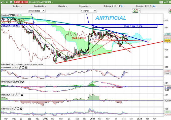
Task: Click the 04-oct-2021 AIRTIFICIAL title text
Action: (41, 2)
